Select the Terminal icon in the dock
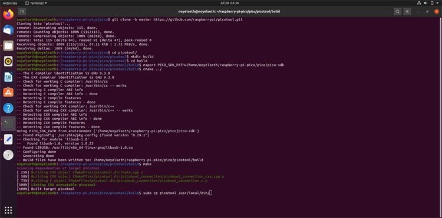The width and height of the screenshot is (442, 218). coord(8,123)
